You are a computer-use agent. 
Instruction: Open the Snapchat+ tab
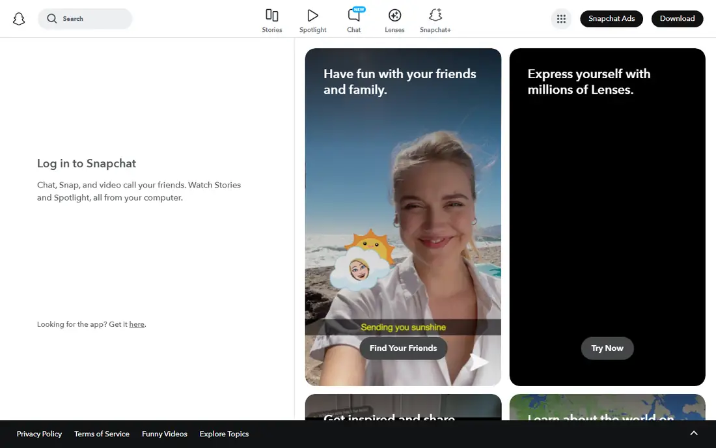[x=435, y=21]
